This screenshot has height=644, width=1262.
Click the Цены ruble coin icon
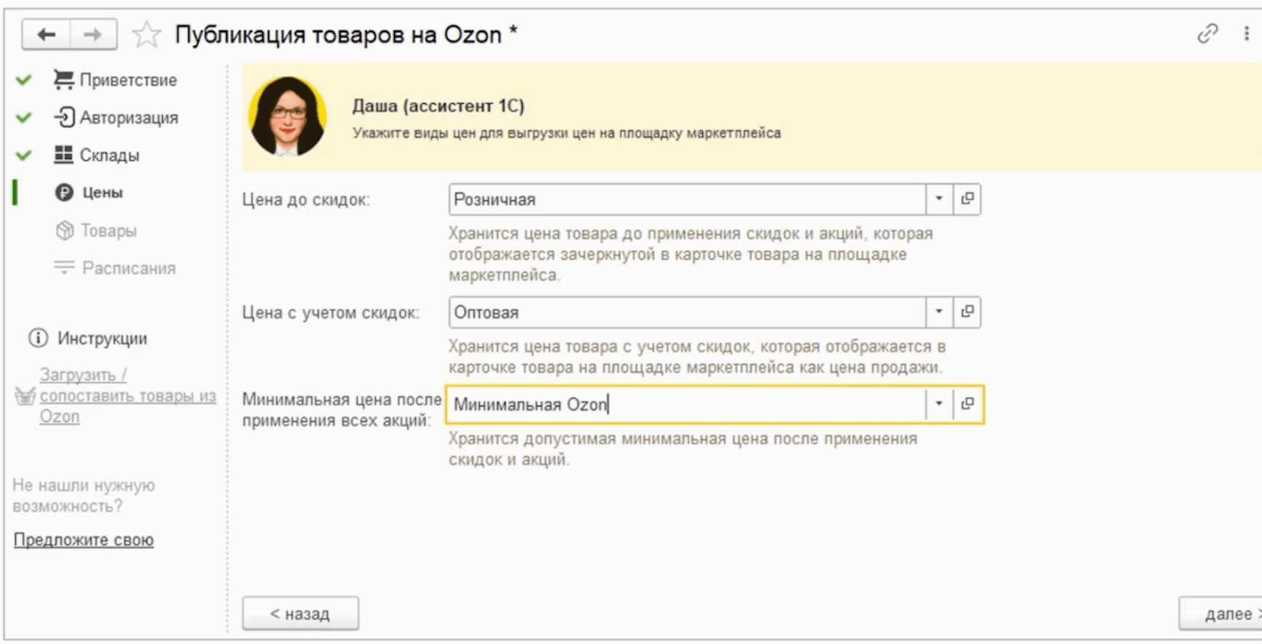[64, 192]
